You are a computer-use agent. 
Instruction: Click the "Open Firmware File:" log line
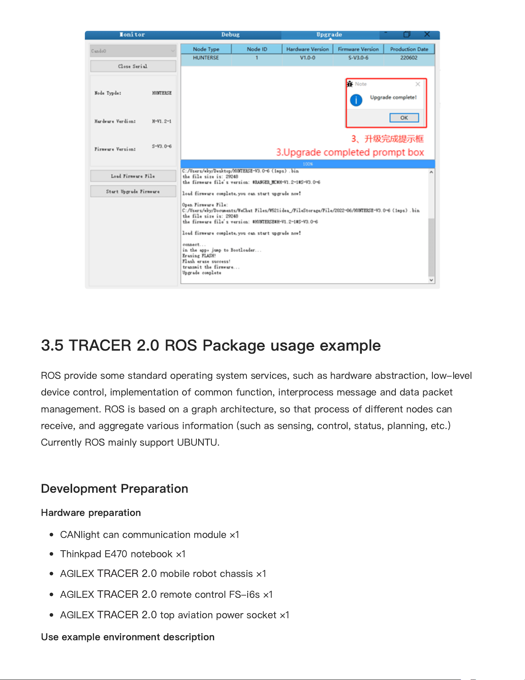click(205, 205)
